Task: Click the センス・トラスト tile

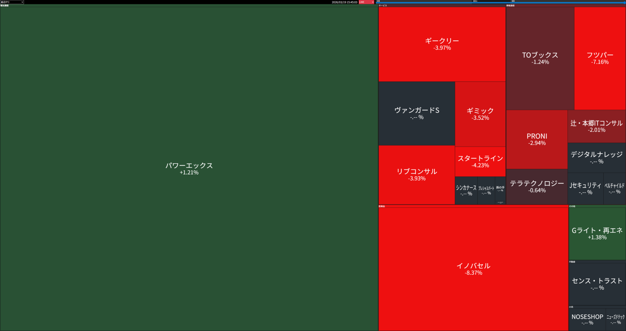Action: click(597, 284)
